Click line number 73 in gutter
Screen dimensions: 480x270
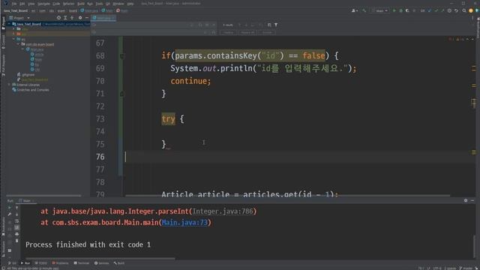click(100, 119)
